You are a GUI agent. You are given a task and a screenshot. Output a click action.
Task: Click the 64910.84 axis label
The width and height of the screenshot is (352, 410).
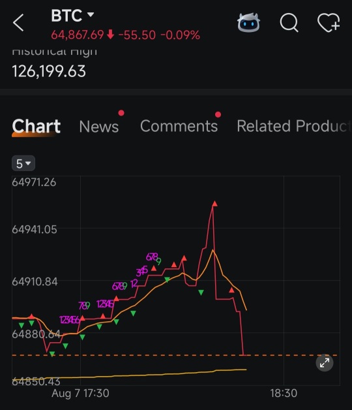35,281
